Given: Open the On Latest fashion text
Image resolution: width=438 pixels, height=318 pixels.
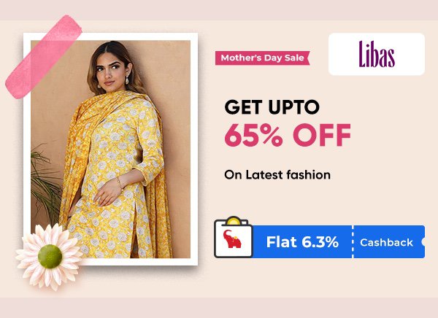Looking at the screenshot, I should [277, 175].
